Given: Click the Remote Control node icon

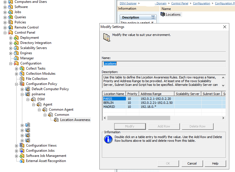Looking at the screenshot, I should point(11,27).
